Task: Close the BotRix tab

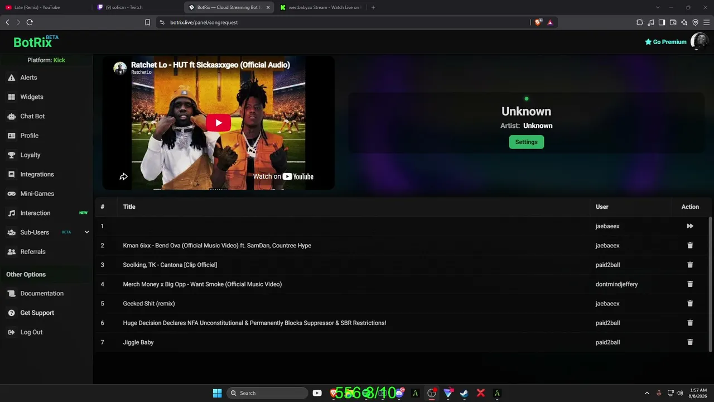Action: [268, 7]
